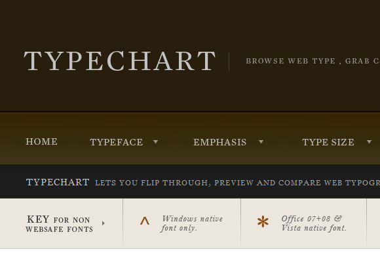Open the TYPEFACE menu label
The image size is (380, 262).
point(117,142)
